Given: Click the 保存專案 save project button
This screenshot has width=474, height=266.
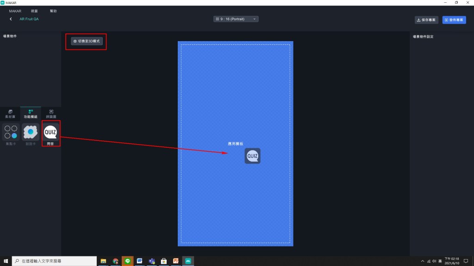Looking at the screenshot, I should pyautogui.click(x=426, y=20).
